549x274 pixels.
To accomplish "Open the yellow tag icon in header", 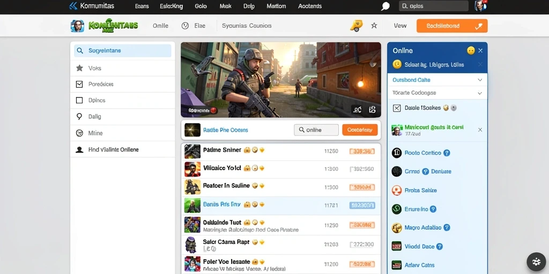I will [x=356, y=26].
